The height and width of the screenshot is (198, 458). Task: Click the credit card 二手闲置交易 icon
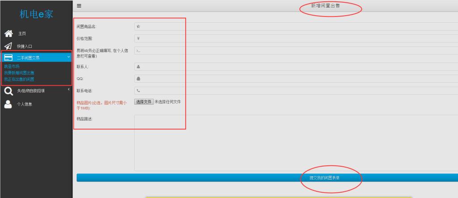point(8,57)
